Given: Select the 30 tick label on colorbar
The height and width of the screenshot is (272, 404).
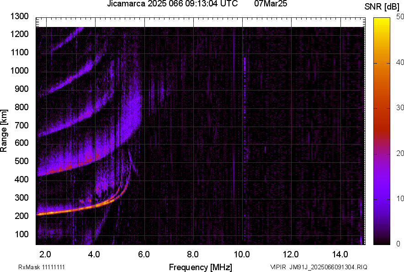Looking at the screenshot, I should (400, 108).
